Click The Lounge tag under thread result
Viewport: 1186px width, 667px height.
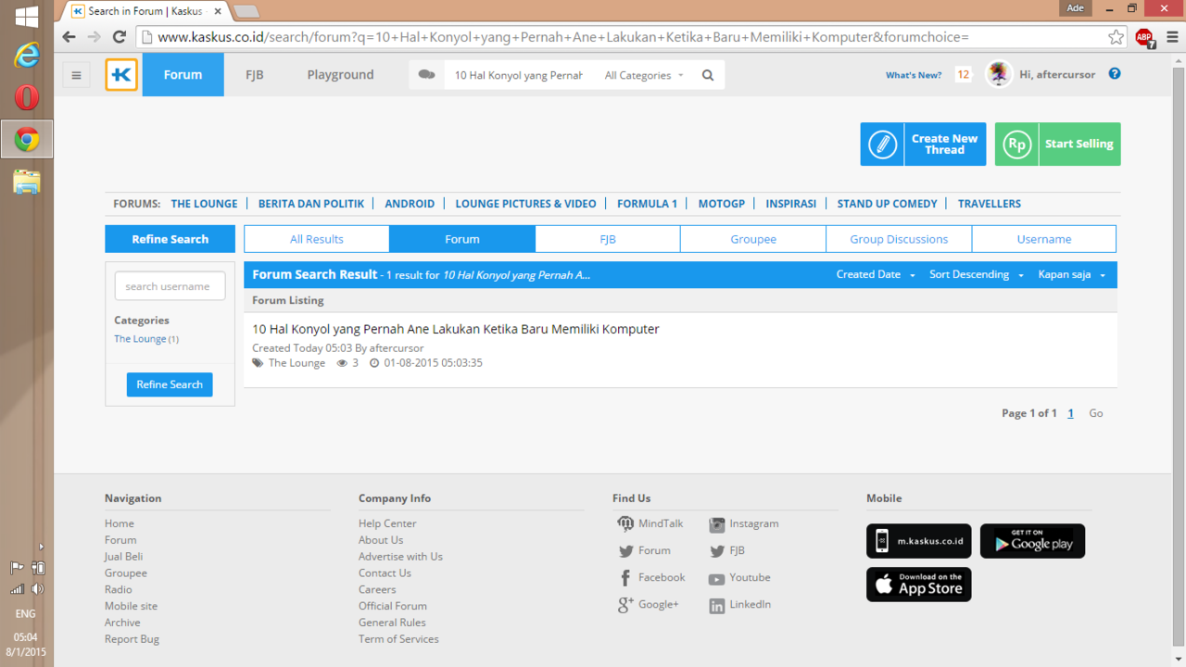point(296,363)
